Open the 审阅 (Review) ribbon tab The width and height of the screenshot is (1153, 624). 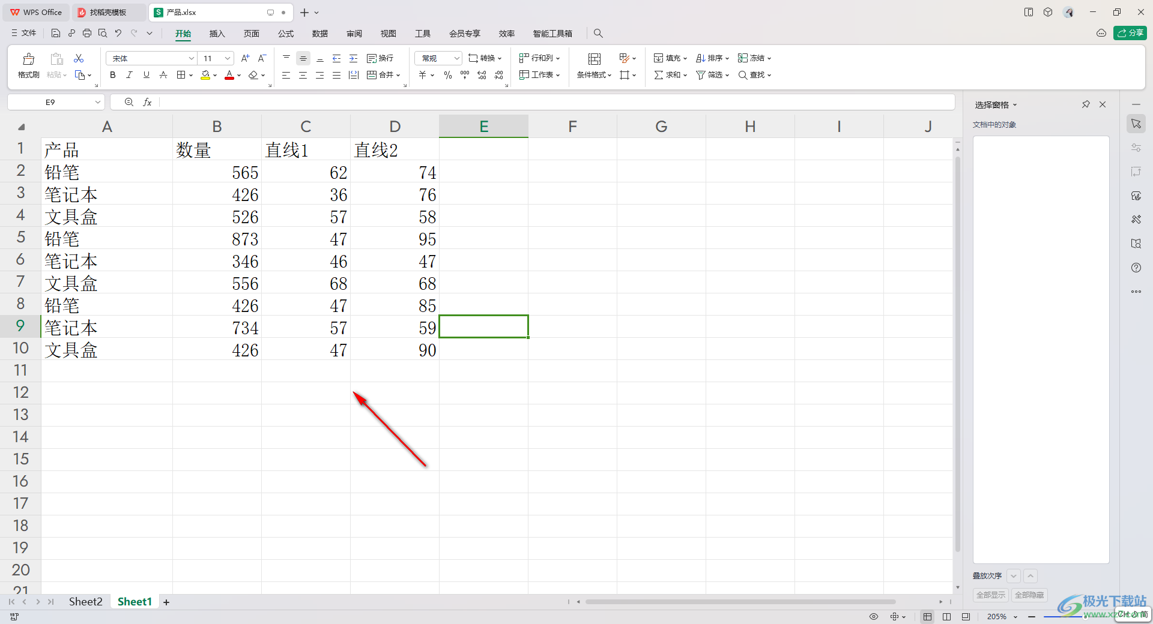pos(354,34)
